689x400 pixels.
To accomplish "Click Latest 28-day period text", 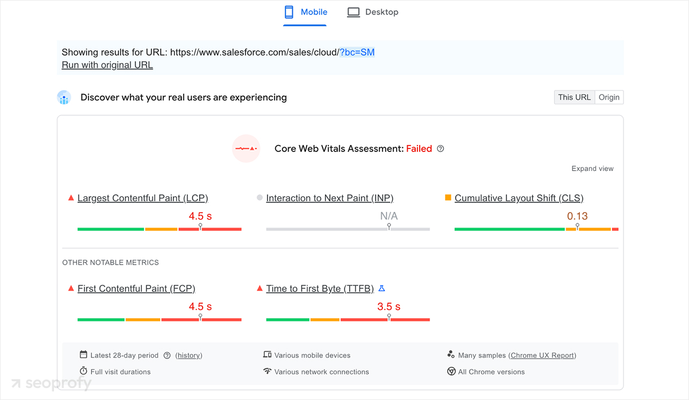I will (x=125, y=355).
